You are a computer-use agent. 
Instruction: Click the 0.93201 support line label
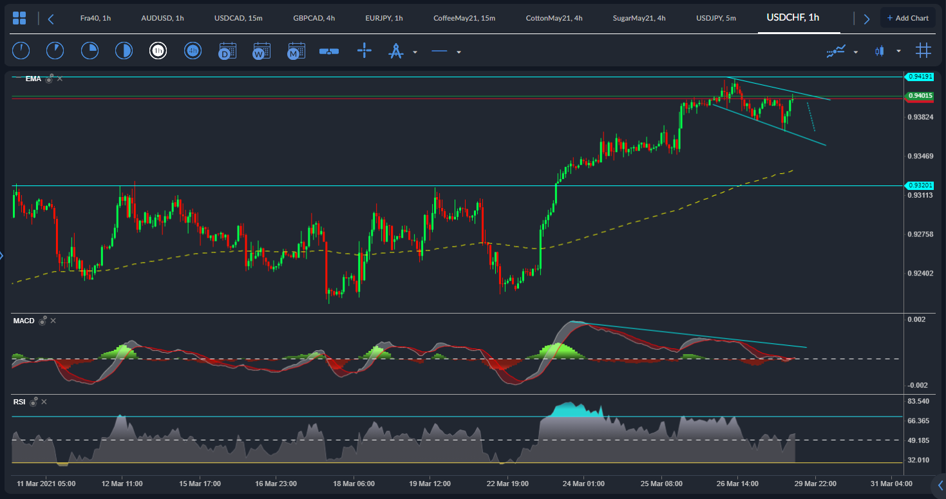[919, 185]
